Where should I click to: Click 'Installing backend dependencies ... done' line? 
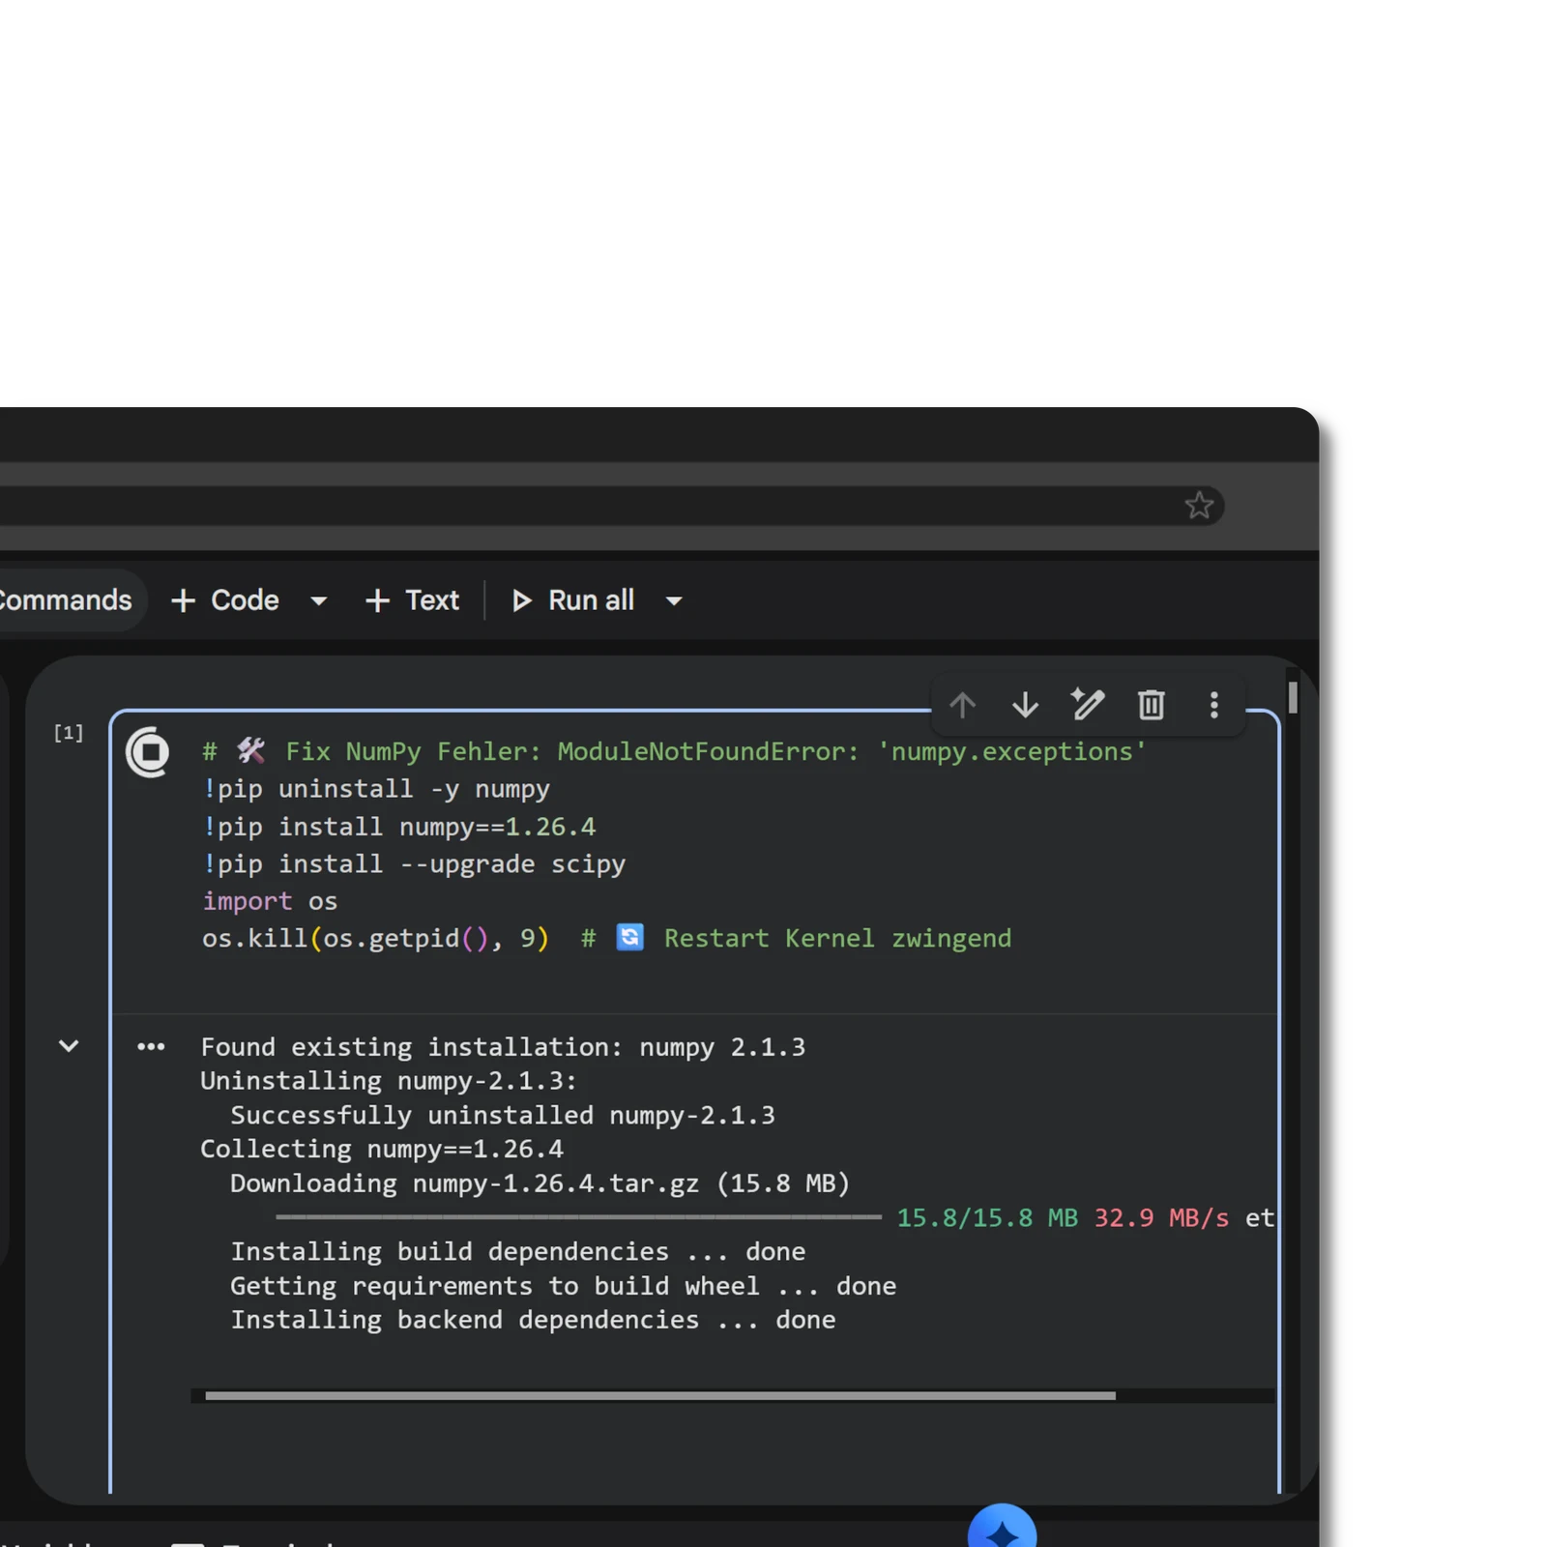[x=533, y=1320]
